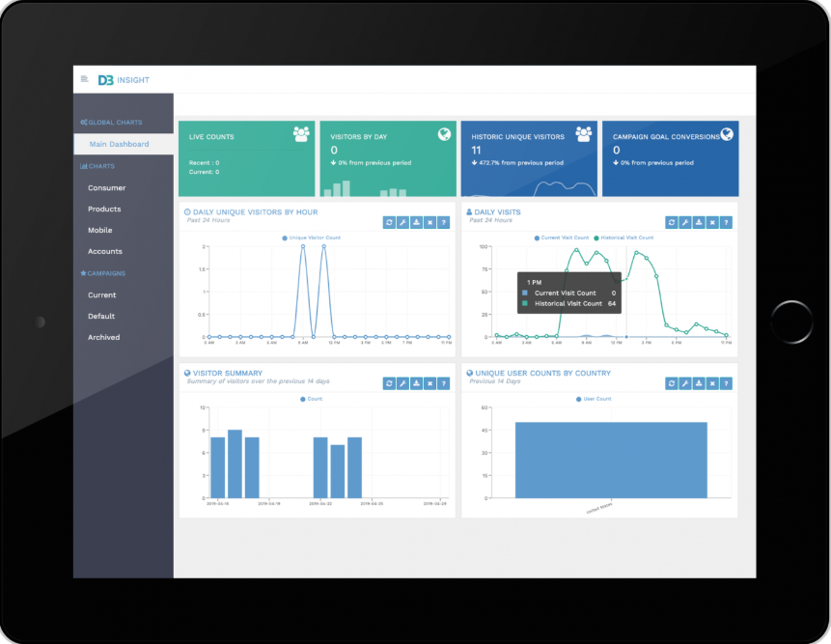Open the Archived campaigns view
This screenshot has height=644, width=831.
click(104, 337)
